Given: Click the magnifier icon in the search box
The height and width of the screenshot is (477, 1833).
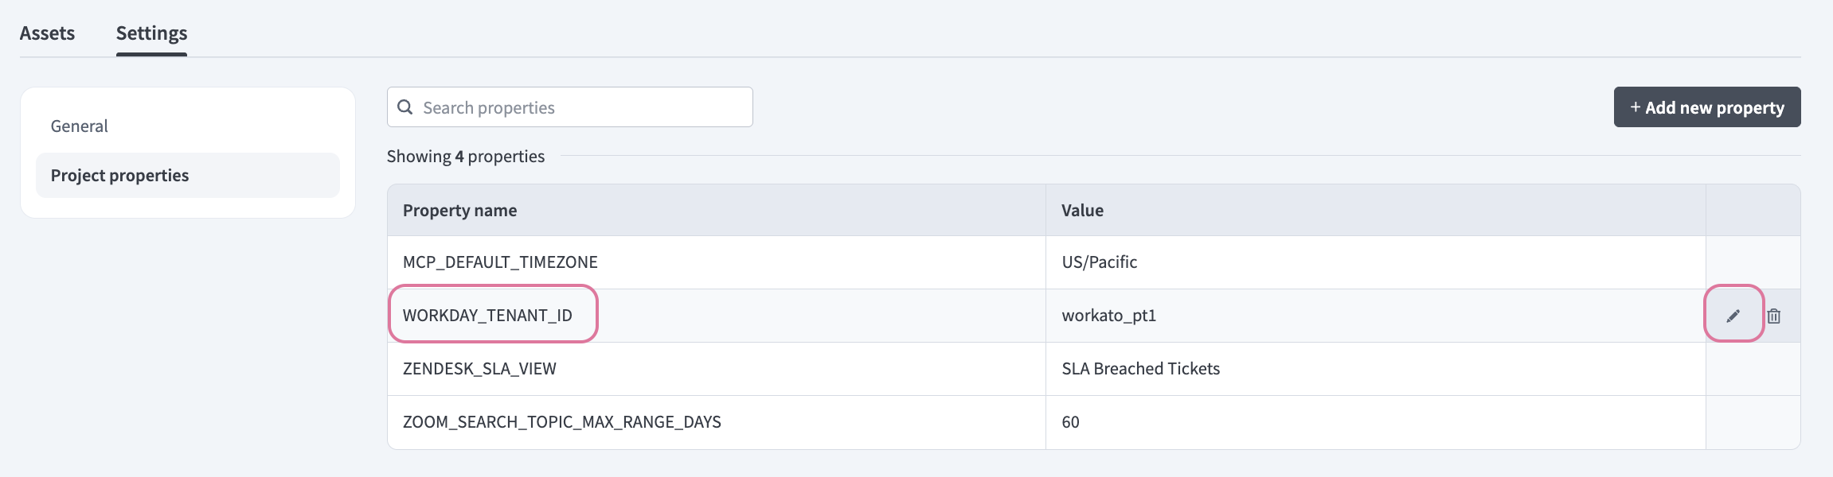Looking at the screenshot, I should tap(405, 107).
